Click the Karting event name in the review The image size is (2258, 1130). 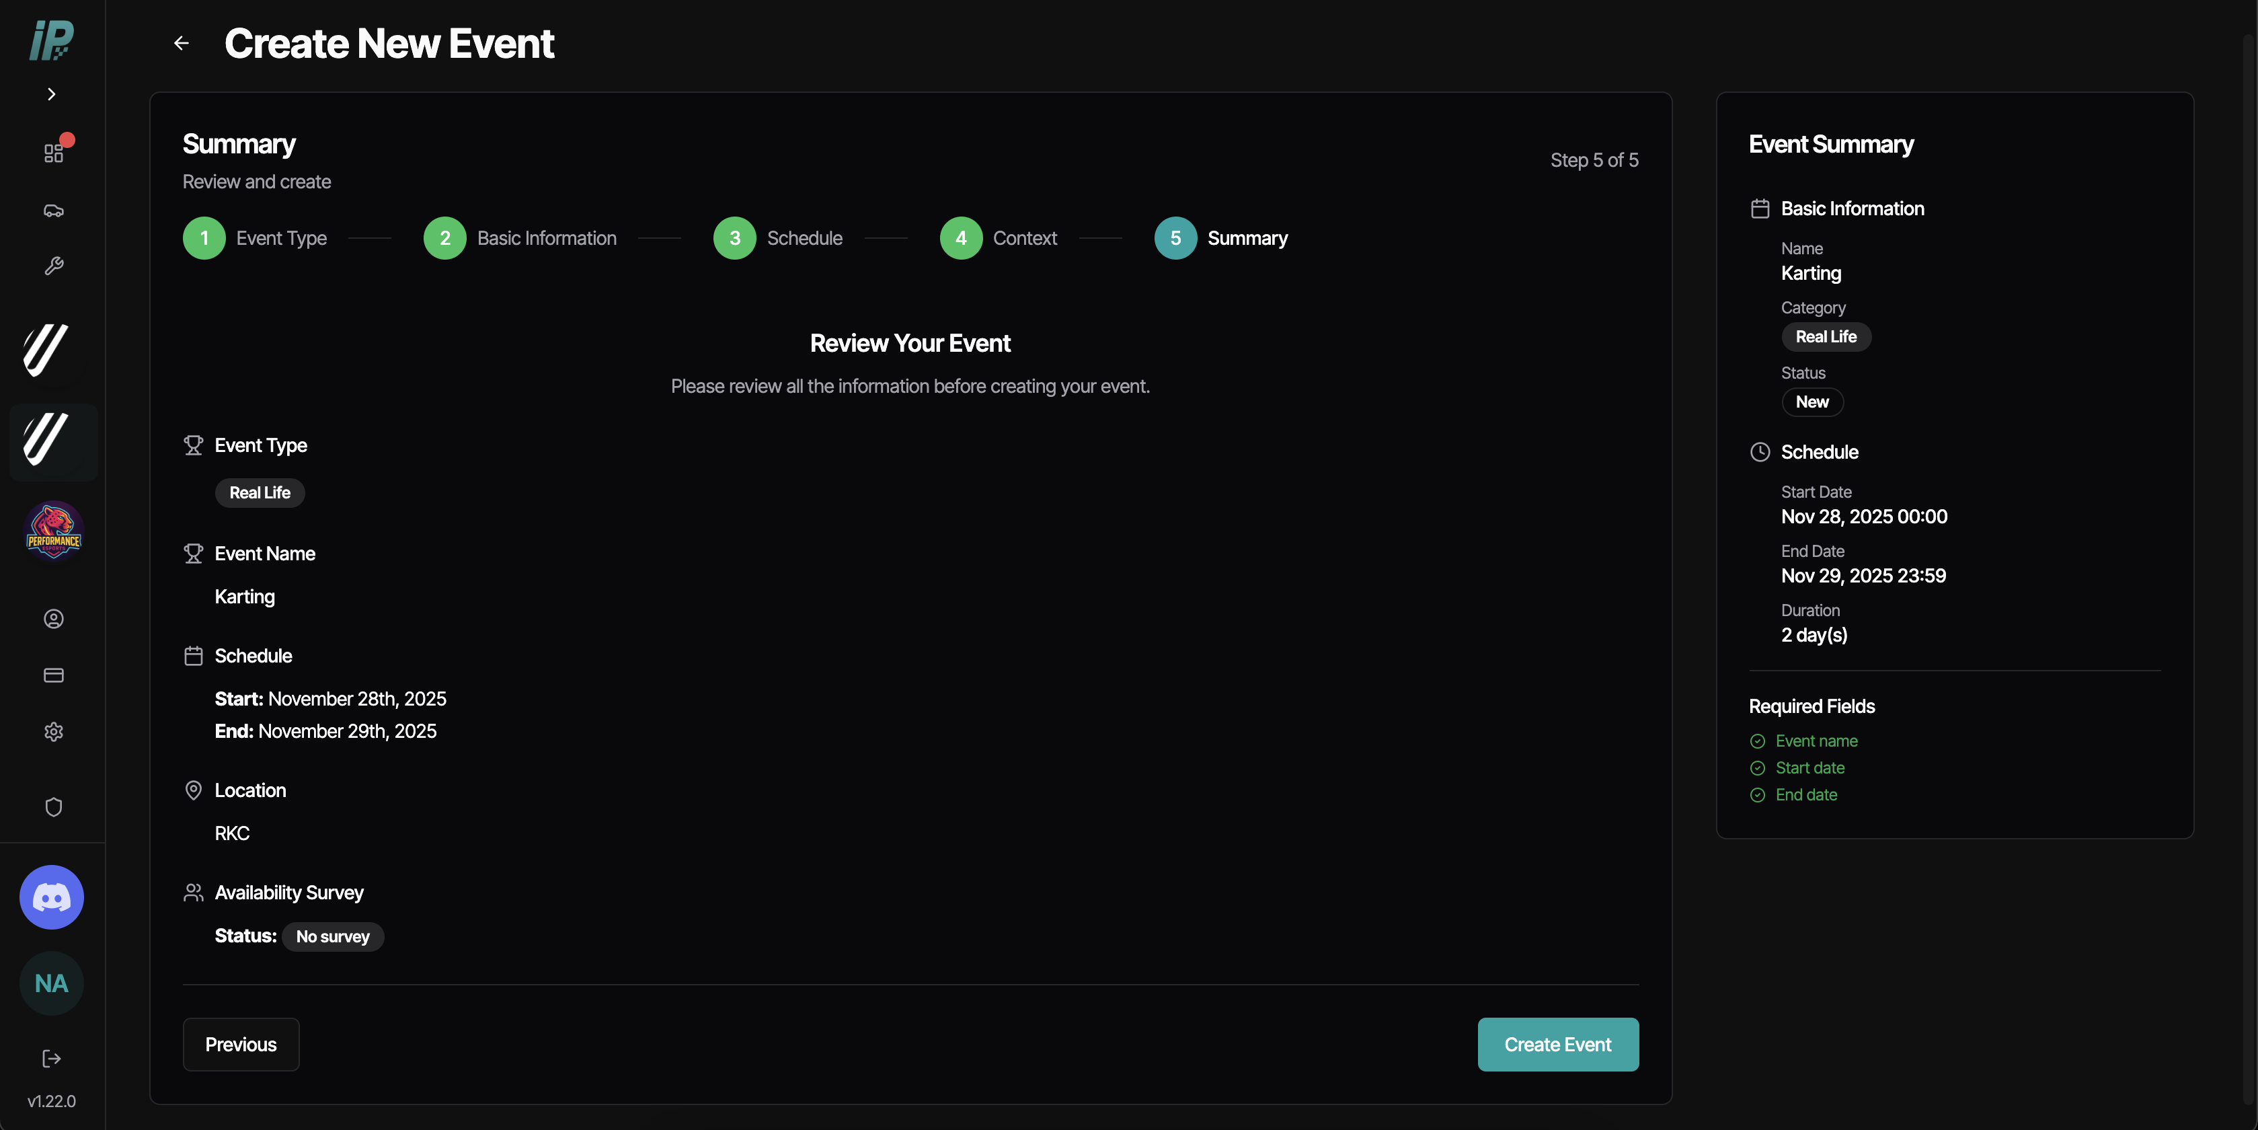[245, 596]
